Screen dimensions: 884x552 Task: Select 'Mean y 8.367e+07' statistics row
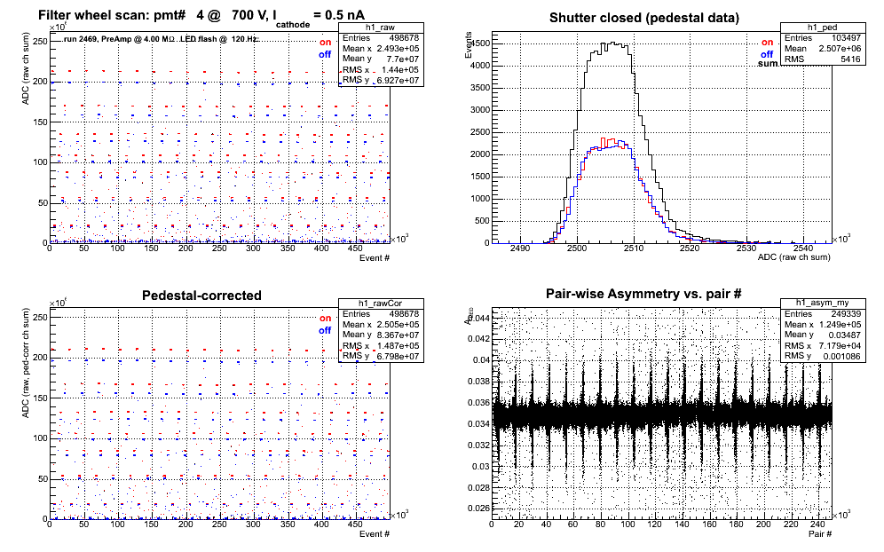pos(381,335)
